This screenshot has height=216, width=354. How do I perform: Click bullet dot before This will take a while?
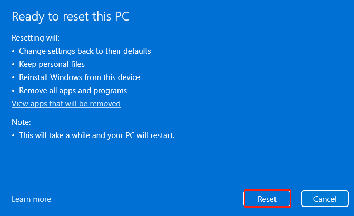coord(13,135)
